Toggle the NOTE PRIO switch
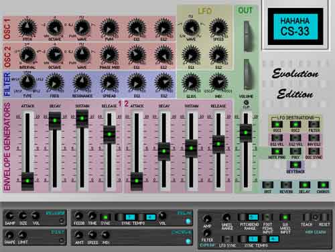The image size is (335, 252). [277, 151]
